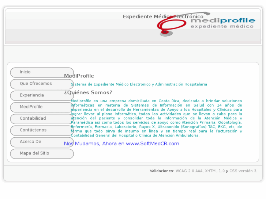Image resolution: width=266 pixels, height=199 pixels.
Task: Open the Inicio menu item
Action: click(x=42, y=73)
